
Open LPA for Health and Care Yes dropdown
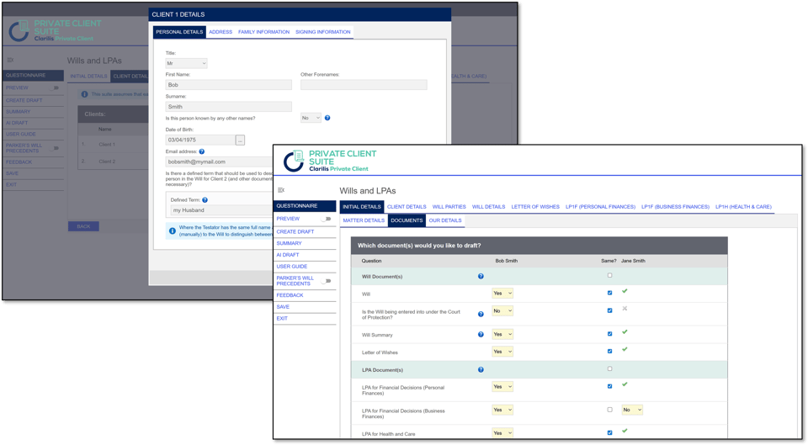coord(502,433)
